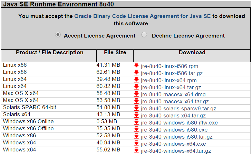The height and width of the screenshot is (154, 252).
Task: Download jre-8u40-solaris-x64.tar.gz file link
Action: click(x=173, y=116)
